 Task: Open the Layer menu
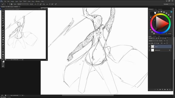click(16, 1)
